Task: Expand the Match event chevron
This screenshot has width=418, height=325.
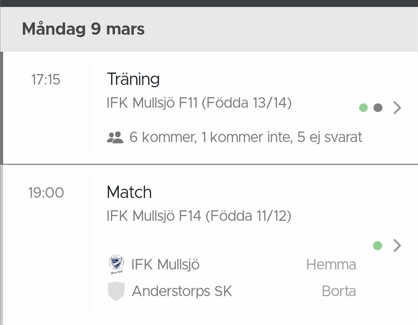Action: [x=397, y=246]
